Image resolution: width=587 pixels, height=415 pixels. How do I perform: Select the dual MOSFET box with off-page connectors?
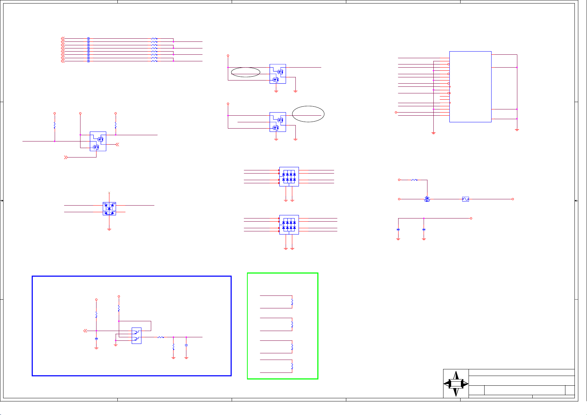[98, 141]
